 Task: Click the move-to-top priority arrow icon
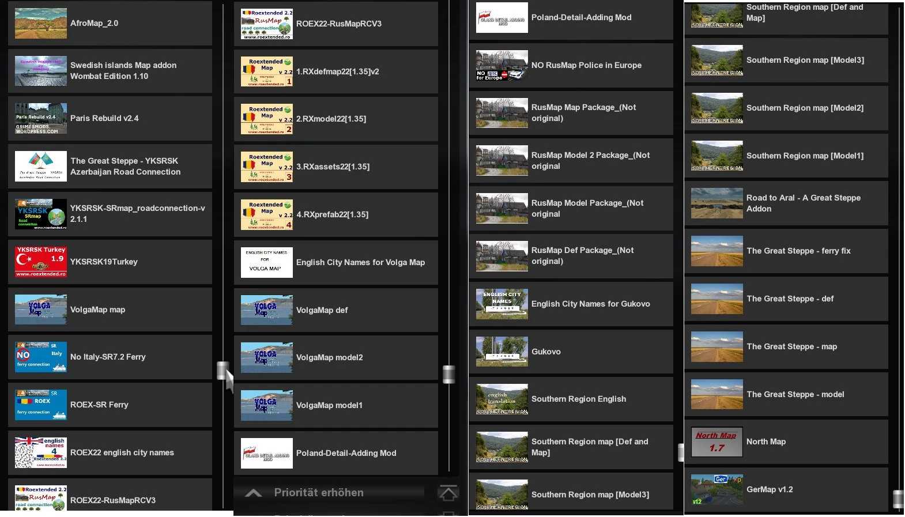[x=448, y=493]
